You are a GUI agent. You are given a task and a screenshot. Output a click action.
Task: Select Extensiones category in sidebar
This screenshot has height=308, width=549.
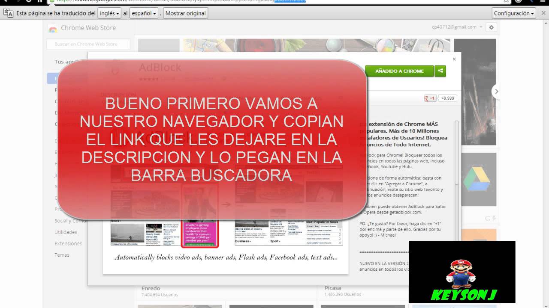[x=68, y=243]
